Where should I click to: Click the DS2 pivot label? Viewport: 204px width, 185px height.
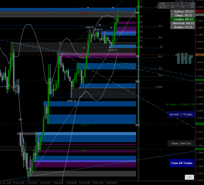coord(137,125)
